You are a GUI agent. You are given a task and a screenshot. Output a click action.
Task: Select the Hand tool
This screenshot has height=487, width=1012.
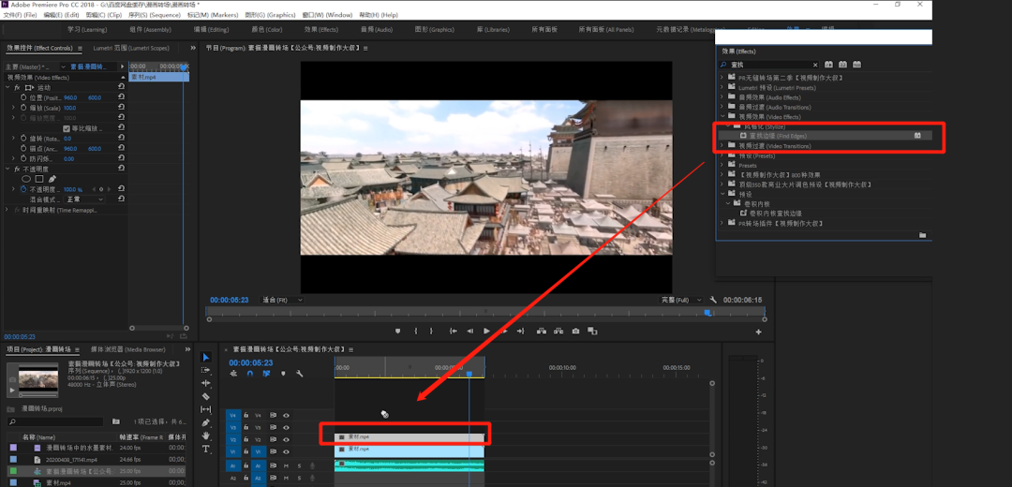click(x=206, y=436)
